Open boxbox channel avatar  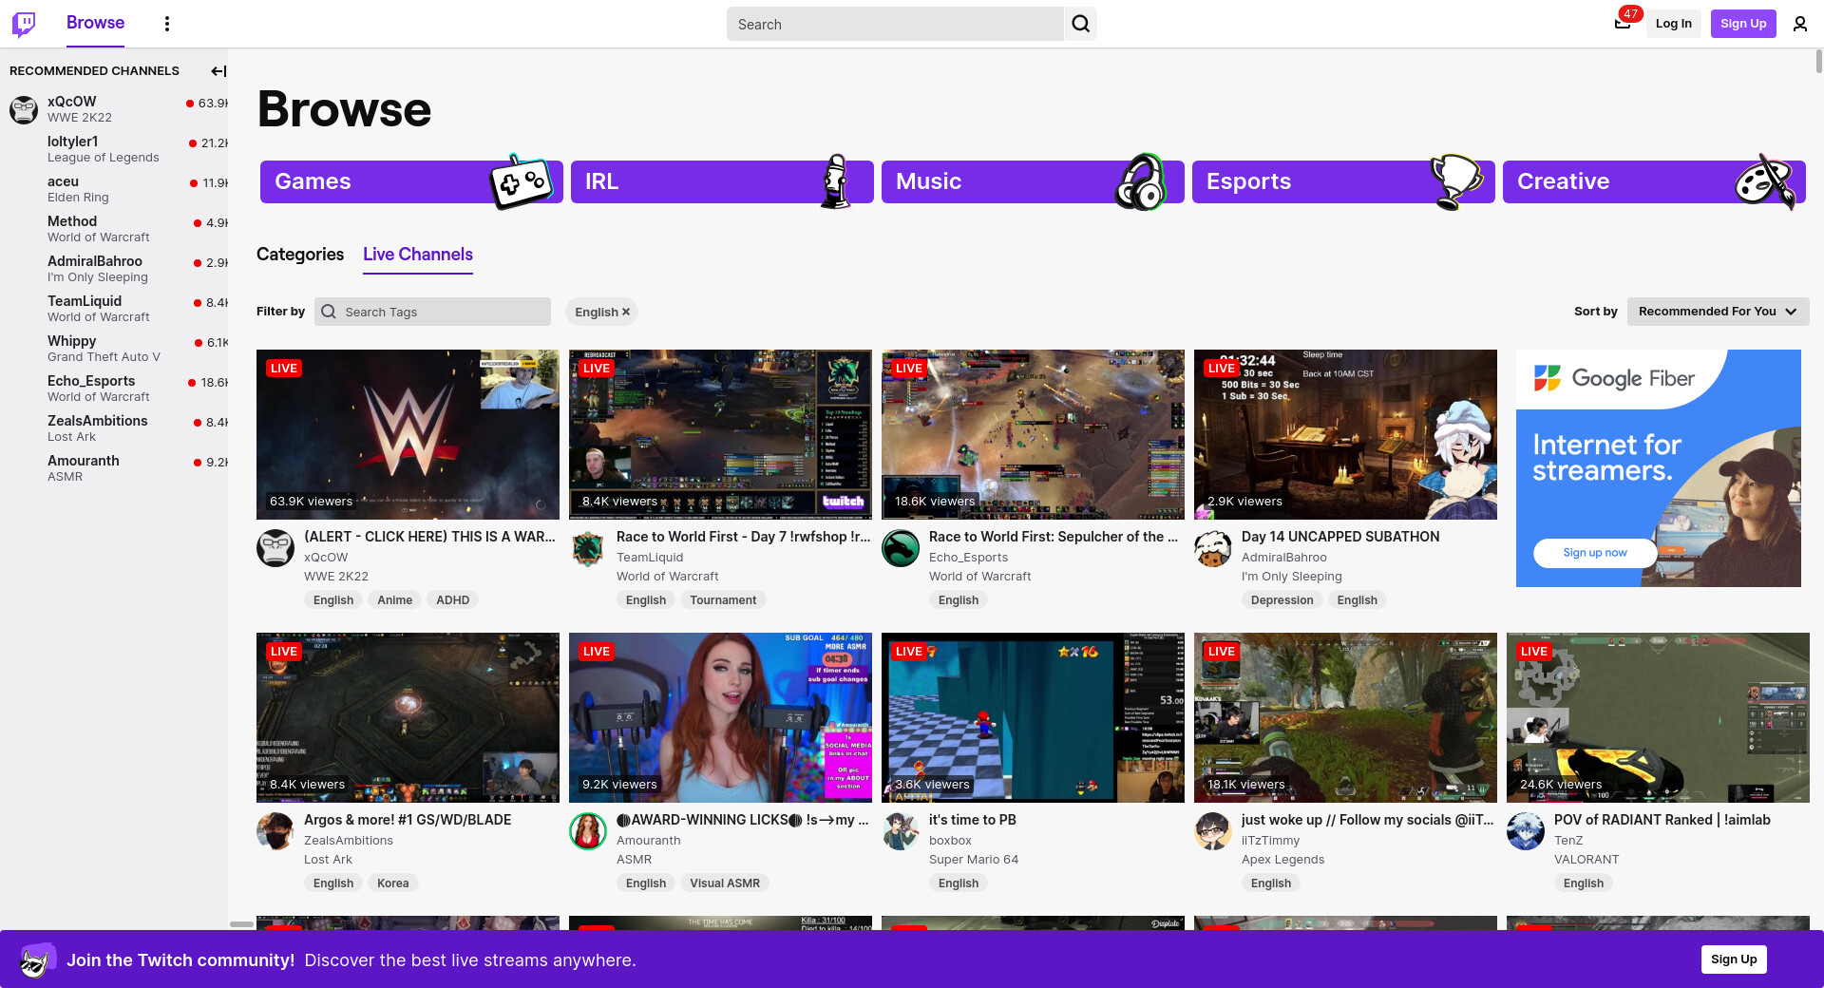pyautogui.click(x=901, y=831)
